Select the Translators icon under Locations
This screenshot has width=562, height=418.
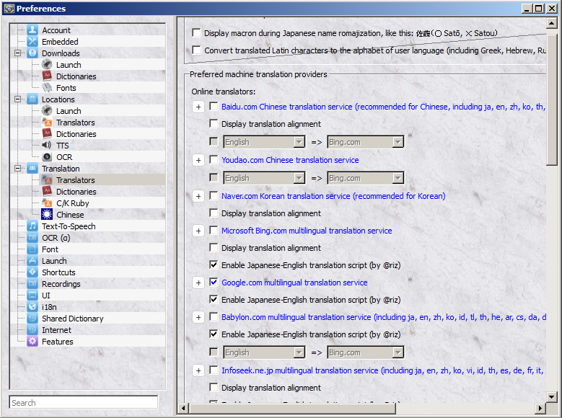(47, 123)
